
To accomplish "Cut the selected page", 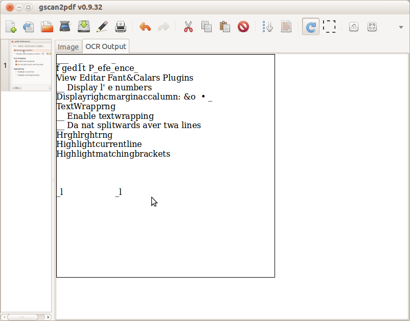I will click(188, 27).
